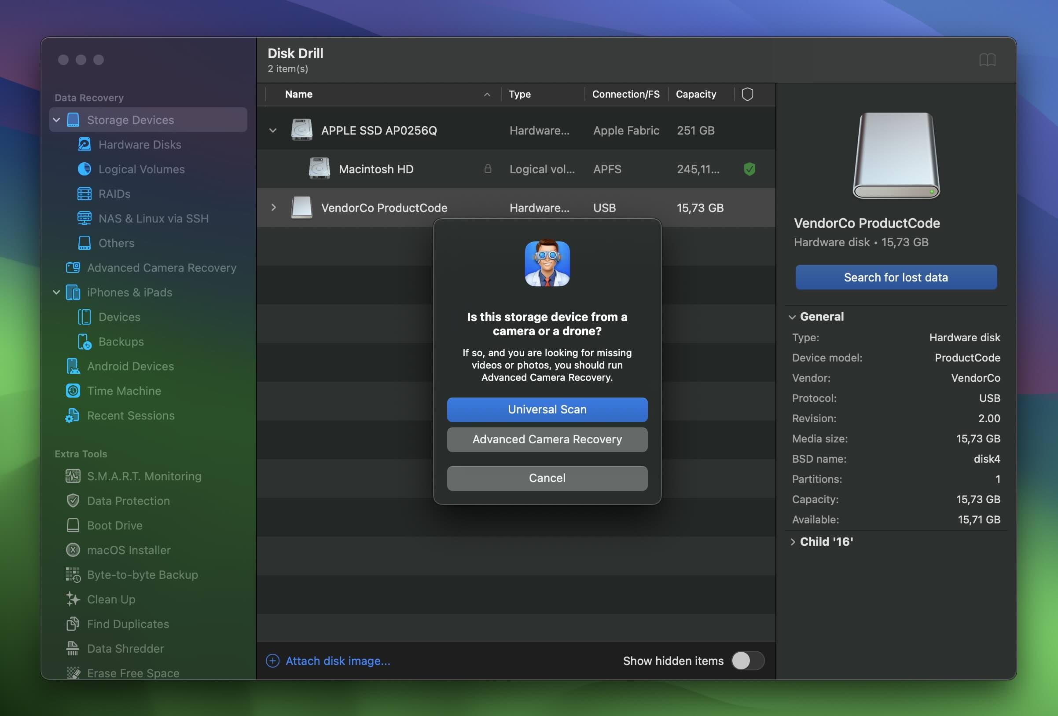Click the Backups sidebar icon

tap(84, 342)
